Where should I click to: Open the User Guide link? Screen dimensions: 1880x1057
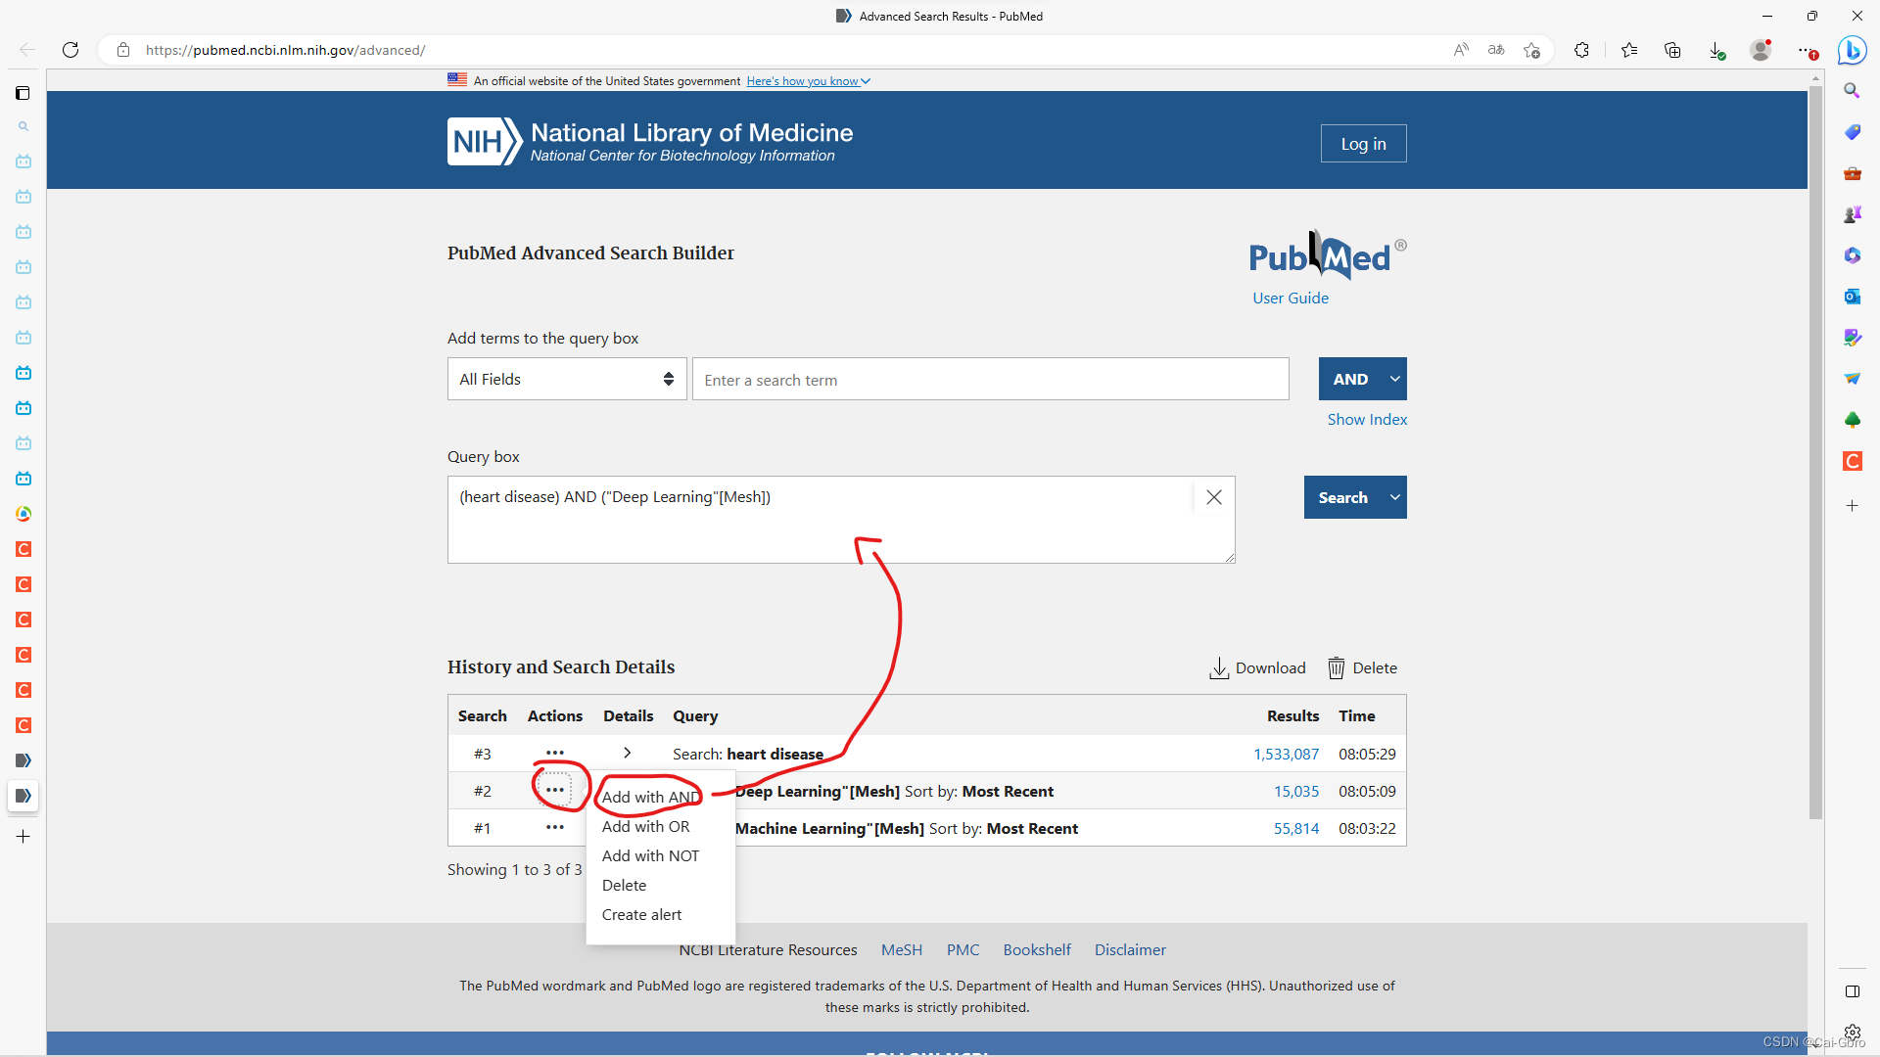(1291, 299)
